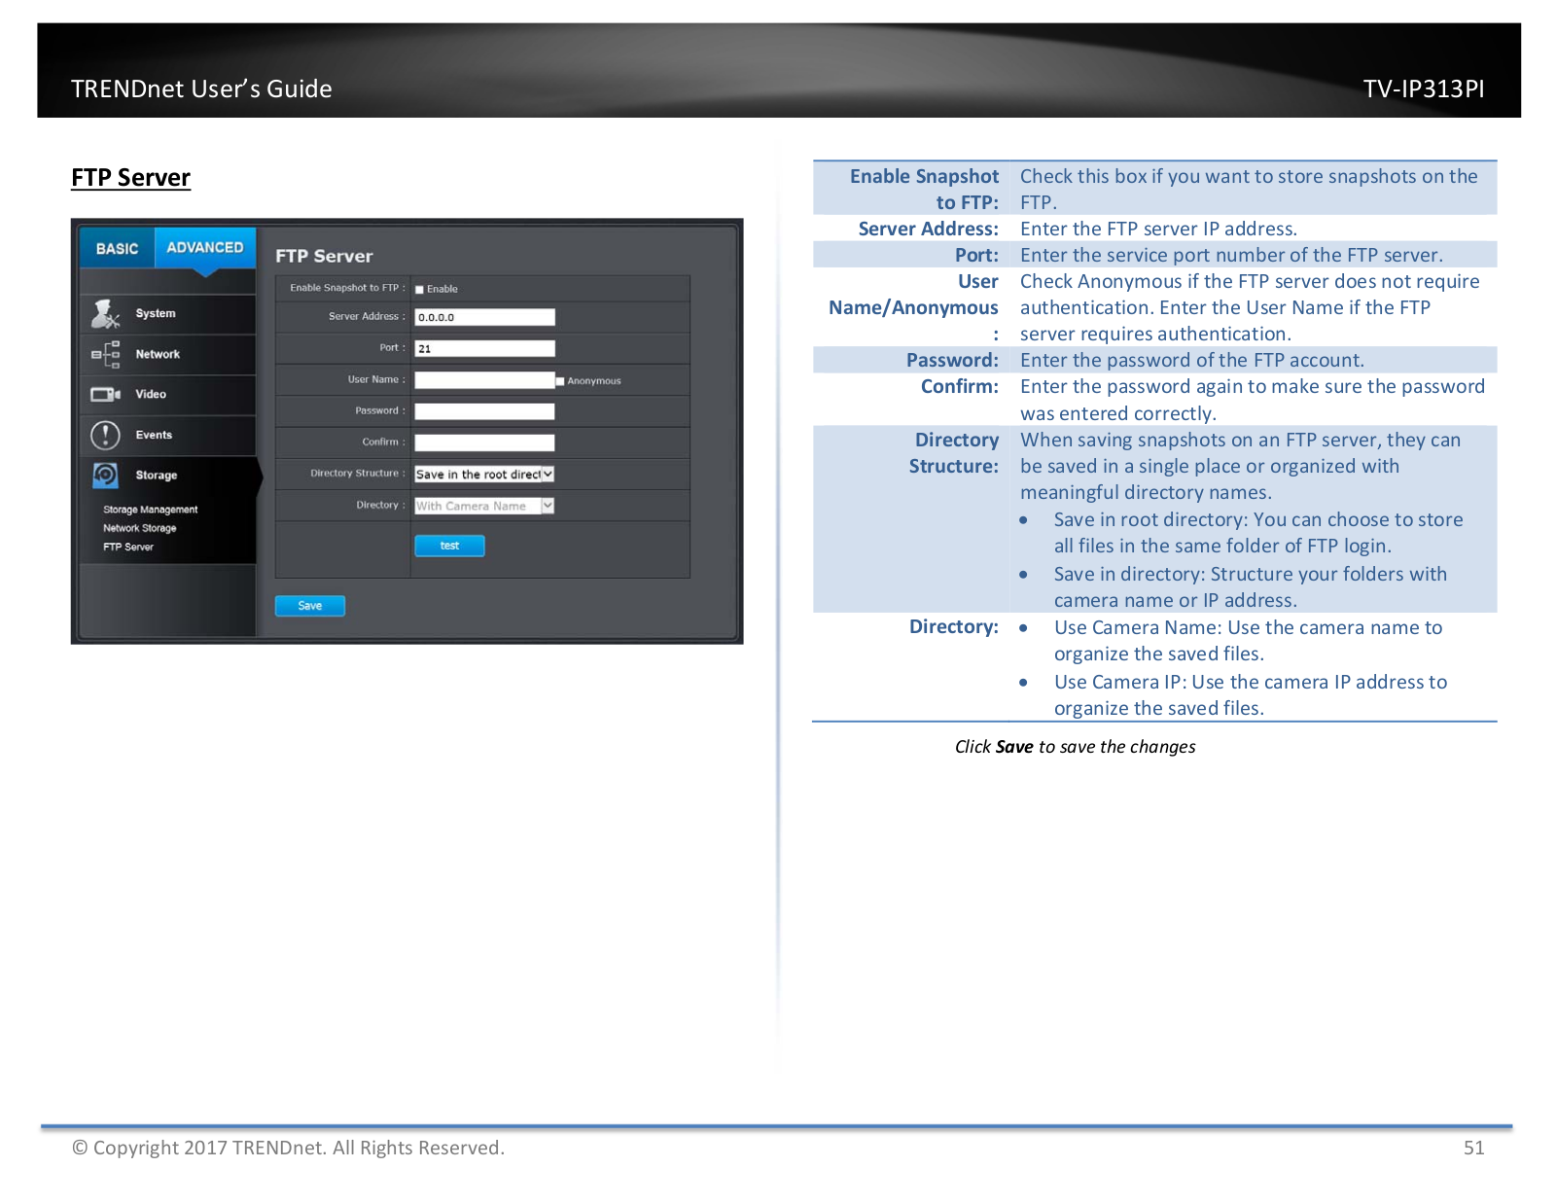Click the Copyright 2017 TRENDnet footer text

tap(288, 1148)
